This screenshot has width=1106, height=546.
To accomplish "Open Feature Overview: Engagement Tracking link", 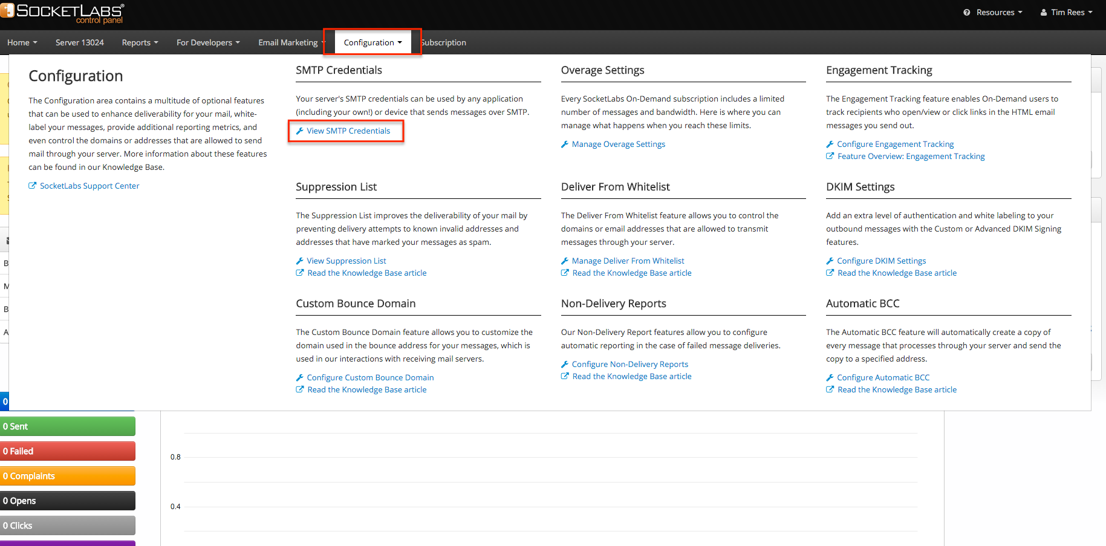I will pyautogui.click(x=911, y=156).
